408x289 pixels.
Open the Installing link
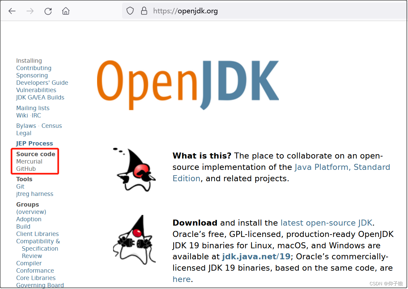click(29, 61)
